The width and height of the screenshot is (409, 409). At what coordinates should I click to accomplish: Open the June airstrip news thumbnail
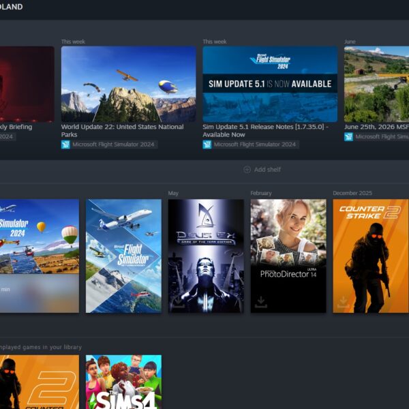point(376,84)
